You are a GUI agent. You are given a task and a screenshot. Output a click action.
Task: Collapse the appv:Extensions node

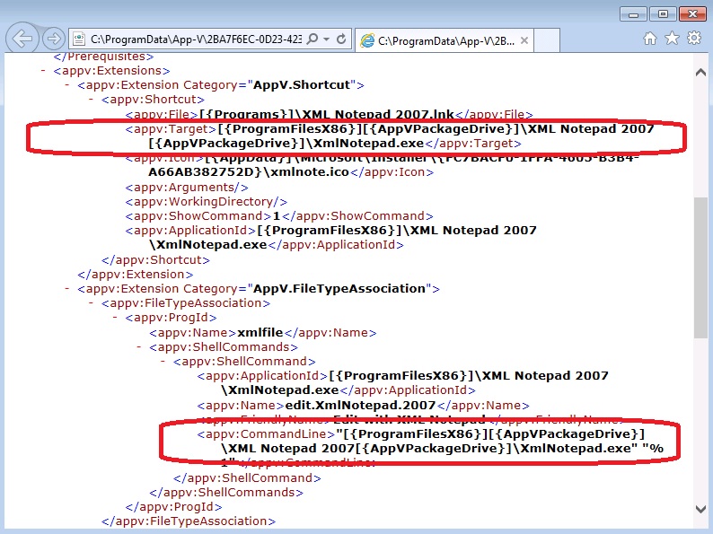(43, 70)
